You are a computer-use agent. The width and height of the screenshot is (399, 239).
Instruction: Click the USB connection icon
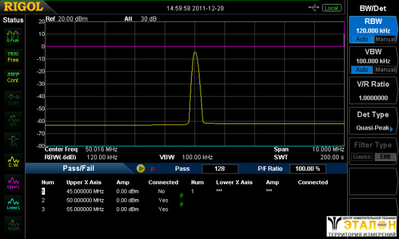(x=313, y=7)
